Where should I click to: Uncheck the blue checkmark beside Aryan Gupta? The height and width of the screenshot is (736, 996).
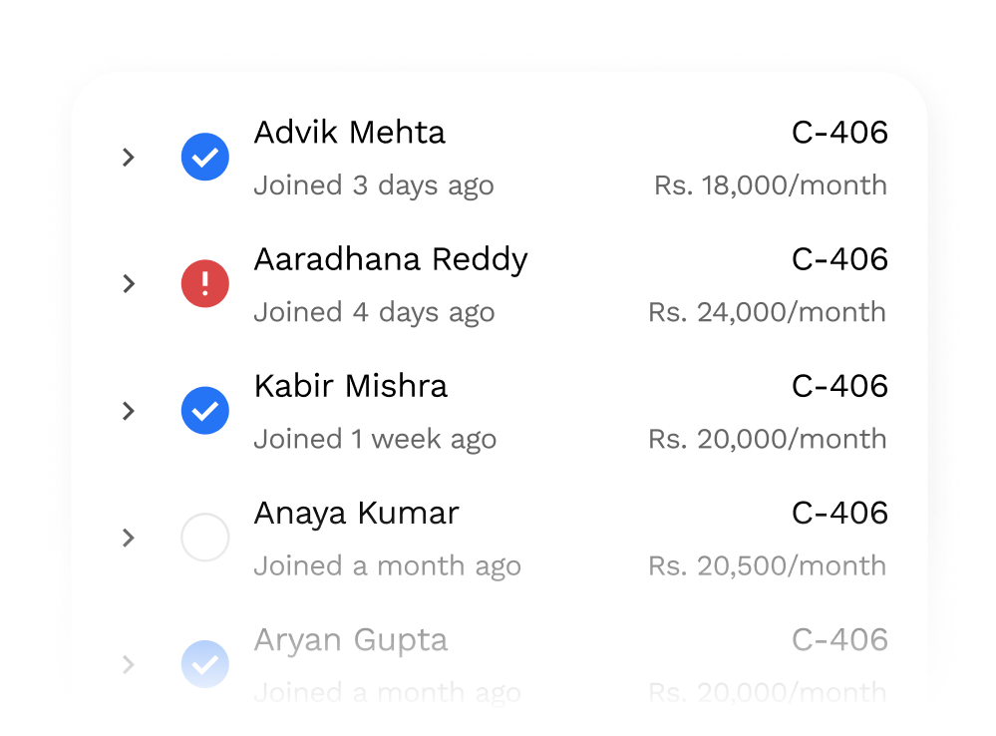(x=205, y=665)
